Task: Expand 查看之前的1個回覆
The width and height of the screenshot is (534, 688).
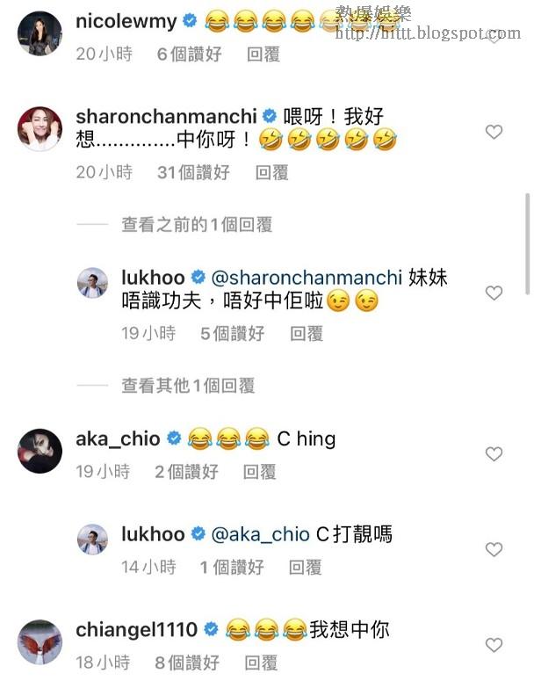Action: (x=197, y=225)
